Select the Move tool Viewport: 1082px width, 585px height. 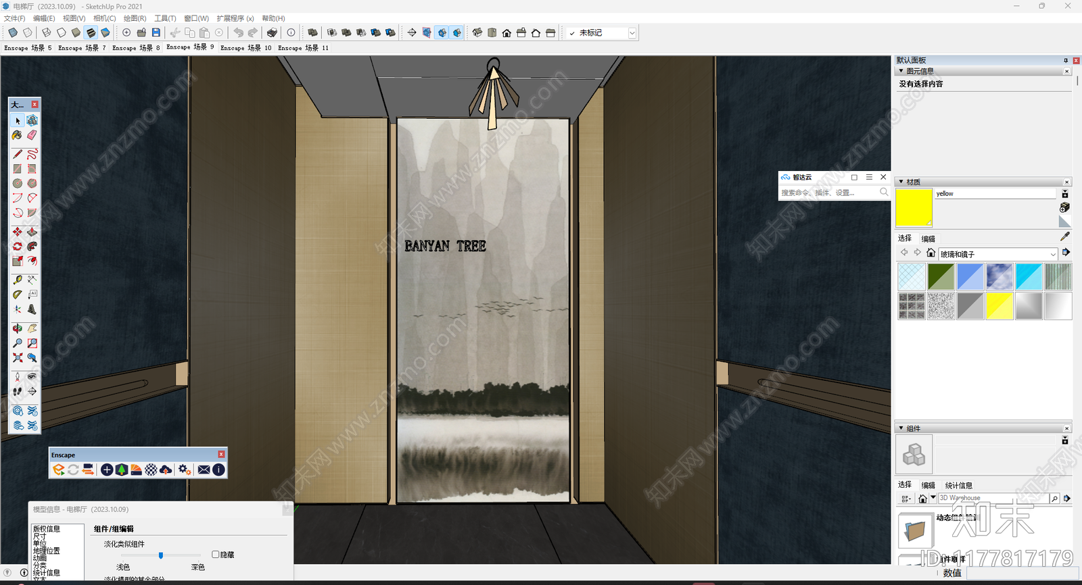tap(18, 232)
